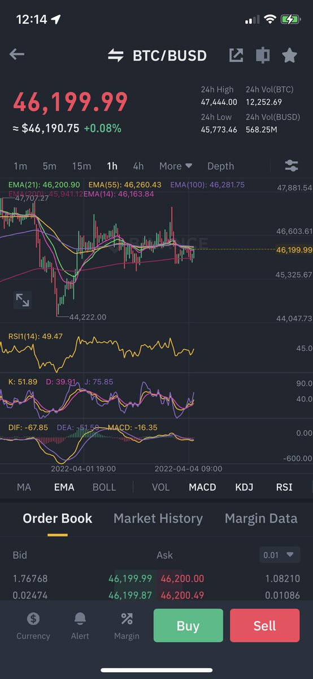Open the share/external link icon
Image resolution: width=313 pixels, height=679 pixels.
point(236,55)
